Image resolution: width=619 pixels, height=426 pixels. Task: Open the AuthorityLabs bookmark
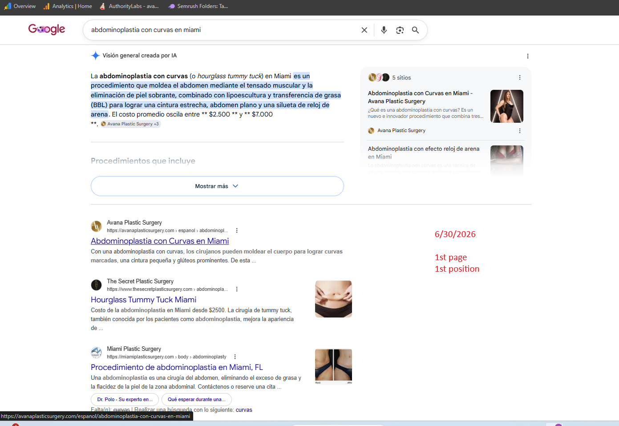coord(129,6)
